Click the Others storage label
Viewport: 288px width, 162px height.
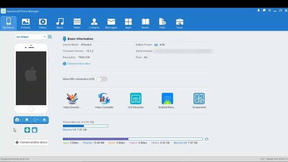(160, 143)
